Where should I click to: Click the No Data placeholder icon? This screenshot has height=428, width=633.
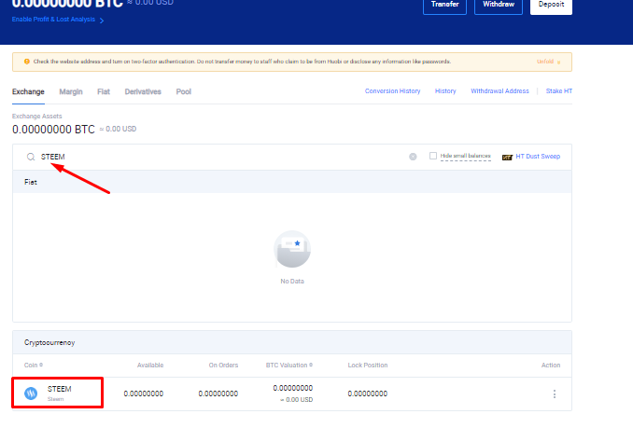tap(292, 249)
